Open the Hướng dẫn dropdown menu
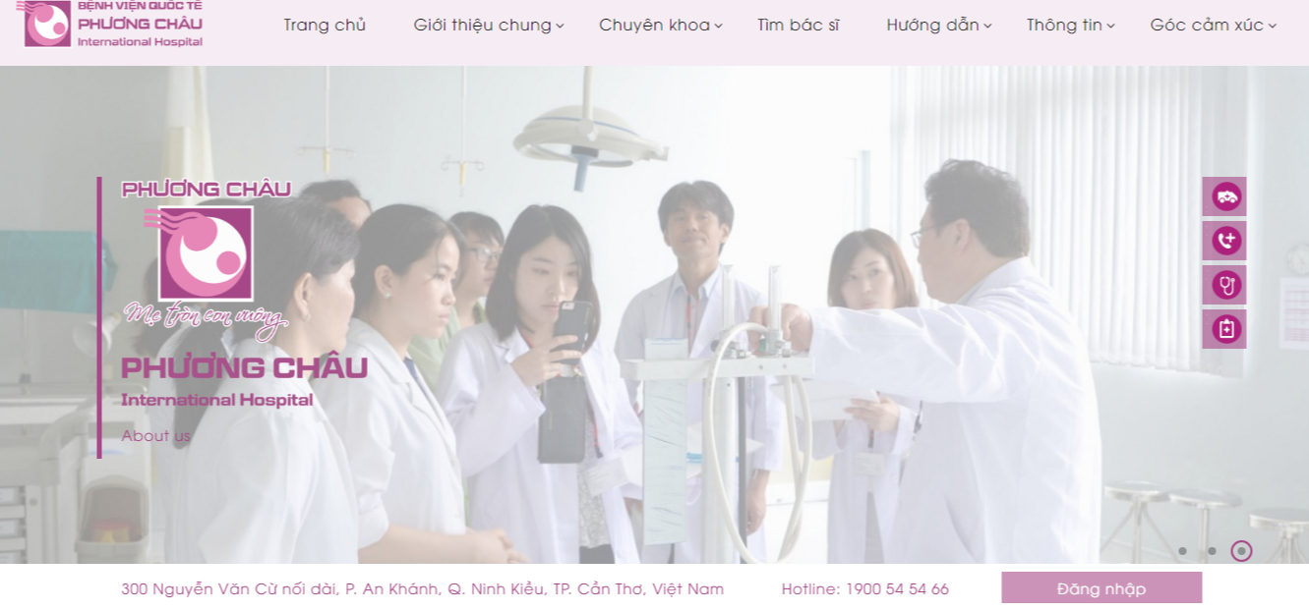Viewport: 1309px width, 611px height. coord(939,26)
